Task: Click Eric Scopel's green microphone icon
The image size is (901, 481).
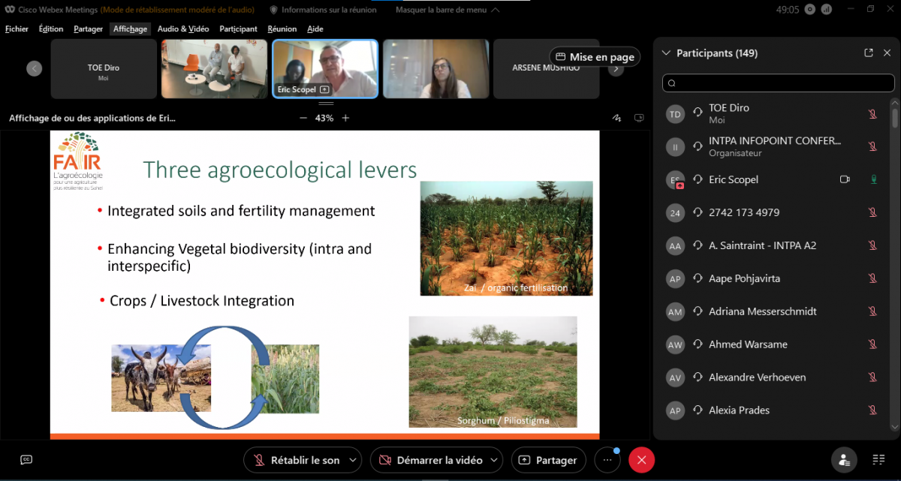Action: tap(873, 179)
